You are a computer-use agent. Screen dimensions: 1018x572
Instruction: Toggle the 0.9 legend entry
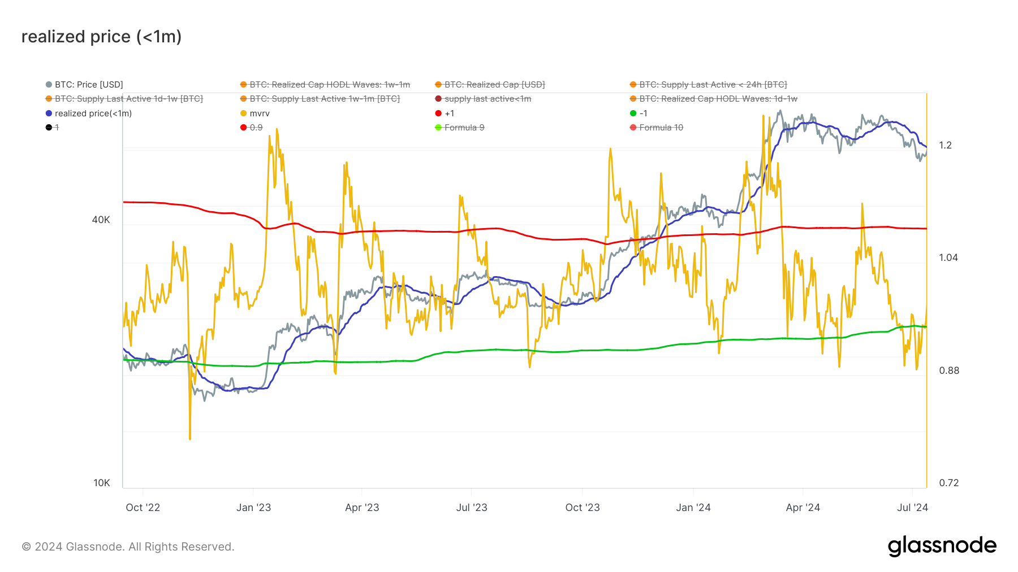tap(251, 128)
